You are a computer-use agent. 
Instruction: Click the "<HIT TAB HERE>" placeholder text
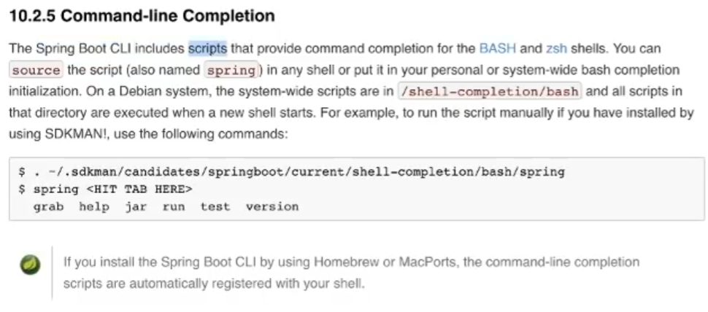pos(139,190)
